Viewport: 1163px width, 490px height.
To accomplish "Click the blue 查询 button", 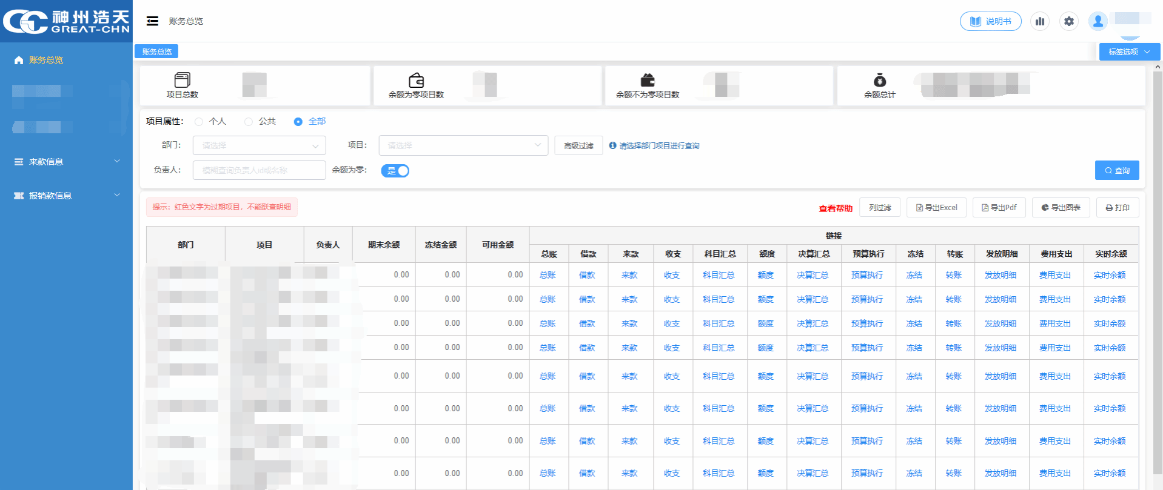I will [x=1117, y=170].
